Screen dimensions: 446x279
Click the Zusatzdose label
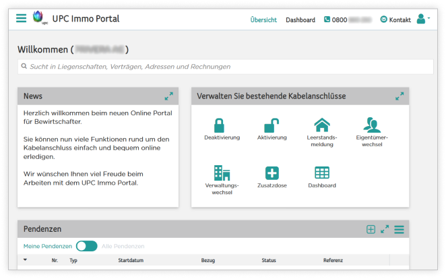[272, 185]
